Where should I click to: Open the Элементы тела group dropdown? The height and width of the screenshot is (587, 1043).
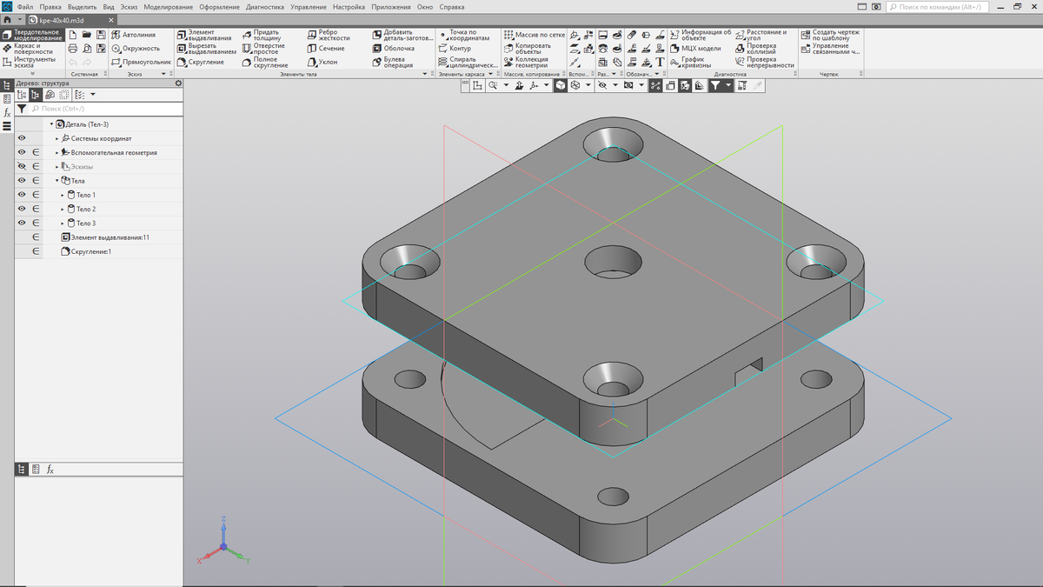coord(425,75)
